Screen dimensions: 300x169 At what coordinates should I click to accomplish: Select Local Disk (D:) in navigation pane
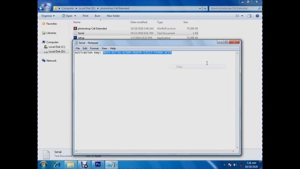pyautogui.click(x=57, y=51)
